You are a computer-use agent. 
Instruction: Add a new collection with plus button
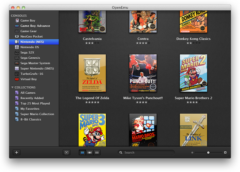(x=17, y=153)
